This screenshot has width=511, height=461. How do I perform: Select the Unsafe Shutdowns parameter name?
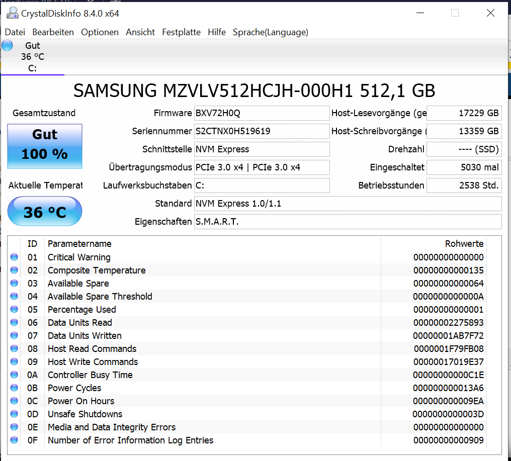coord(85,414)
